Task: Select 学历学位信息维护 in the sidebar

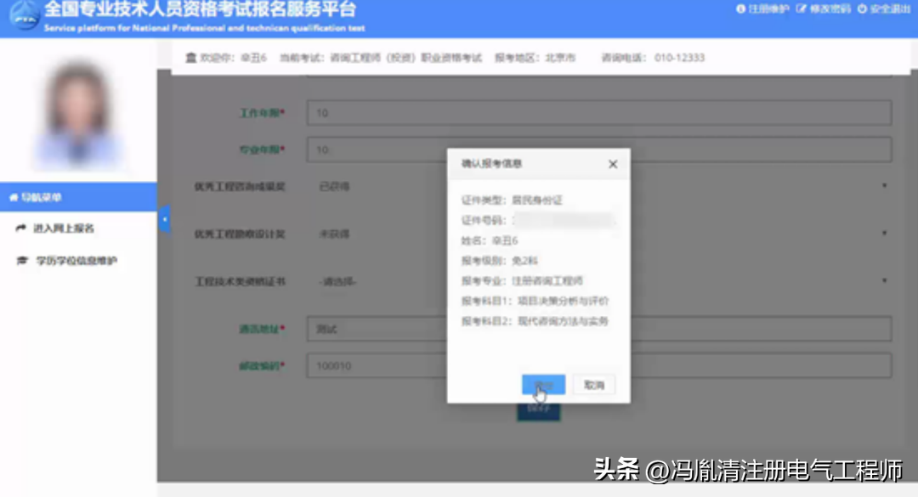Action: coord(76,261)
